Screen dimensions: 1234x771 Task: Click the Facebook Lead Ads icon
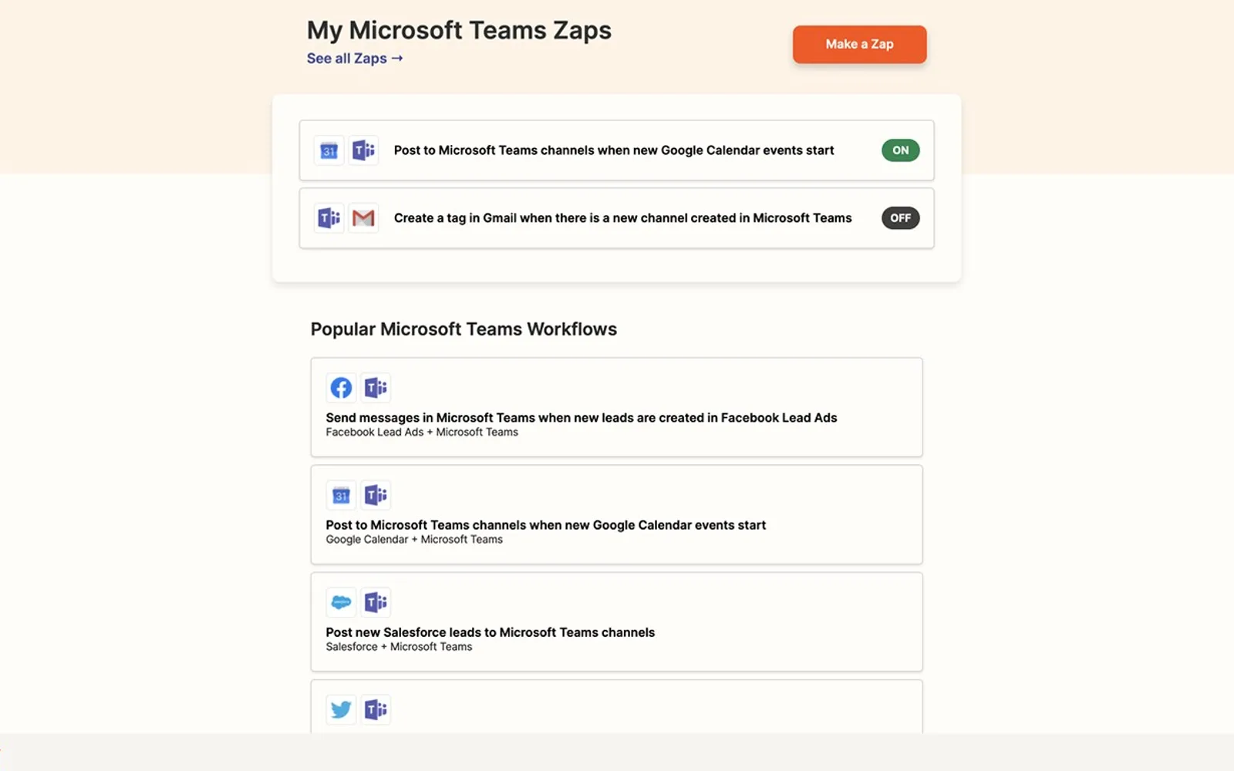(x=341, y=387)
